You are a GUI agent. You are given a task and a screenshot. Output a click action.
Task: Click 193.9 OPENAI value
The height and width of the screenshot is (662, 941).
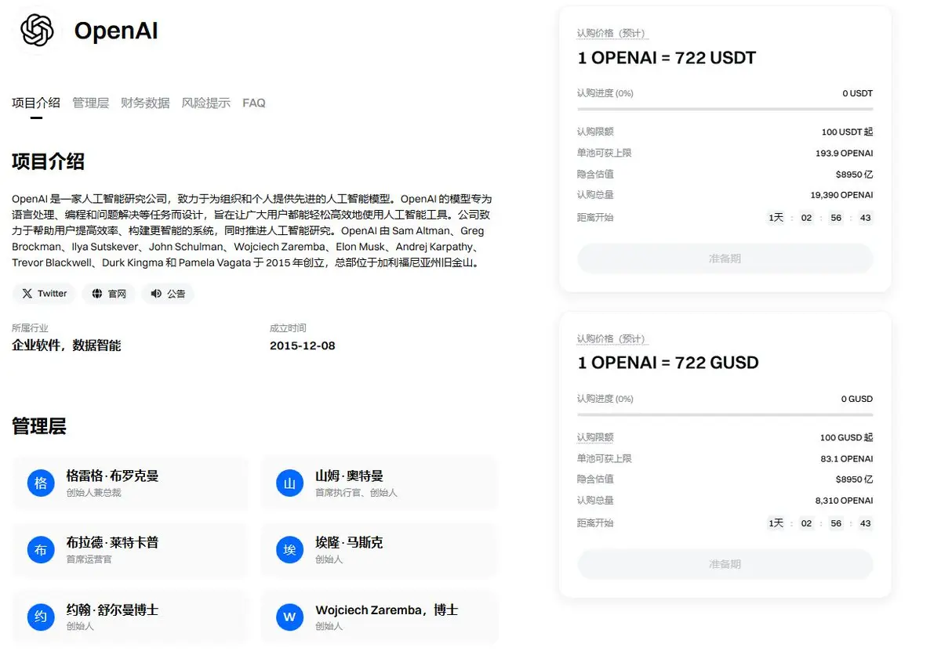844,153
